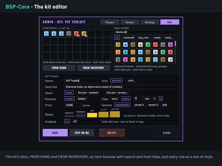
Task: Switch to the Settings tab
Action: pos(150,22)
